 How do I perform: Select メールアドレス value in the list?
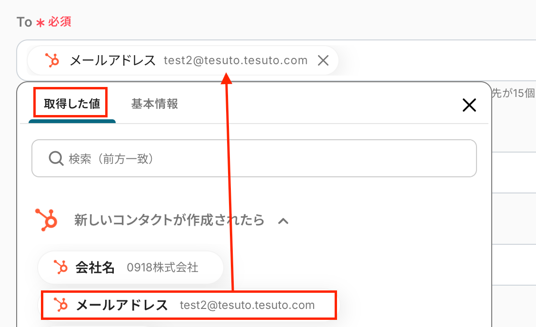pos(189,305)
